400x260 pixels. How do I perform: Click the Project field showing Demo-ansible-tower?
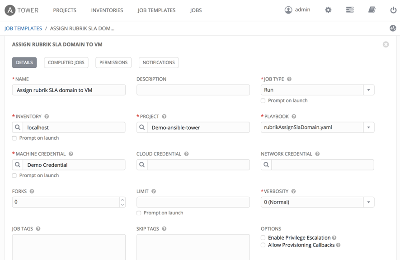pos(198,128)
